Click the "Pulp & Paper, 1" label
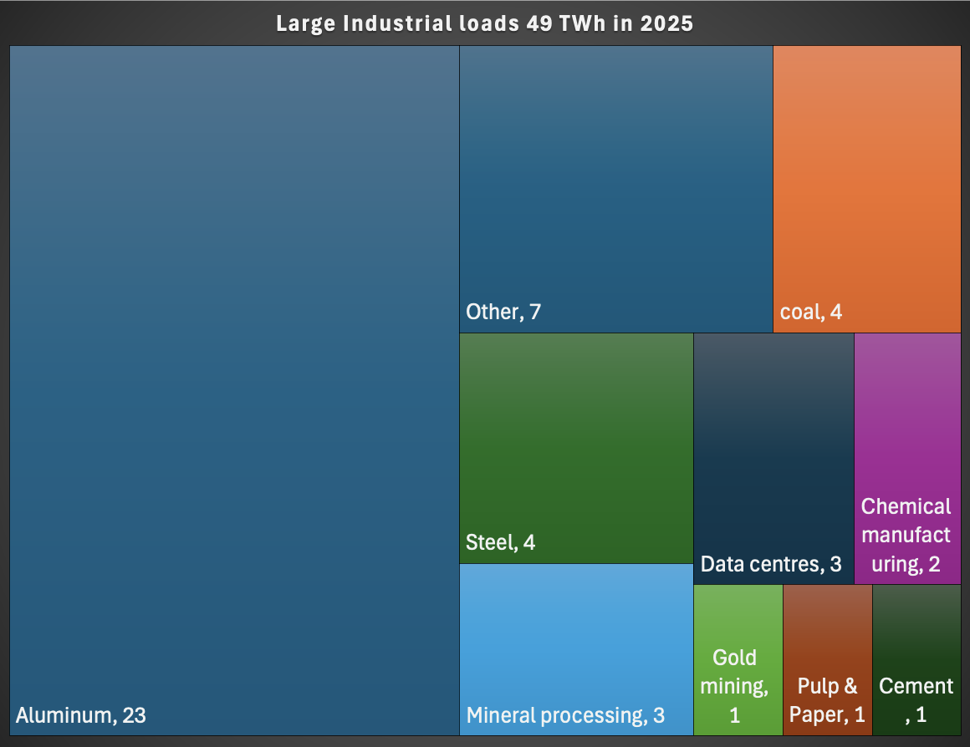 pyautogui.click(x=827, y=700)
